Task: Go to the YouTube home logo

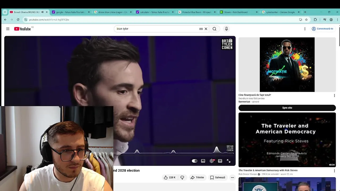Action: coord(22,29)
